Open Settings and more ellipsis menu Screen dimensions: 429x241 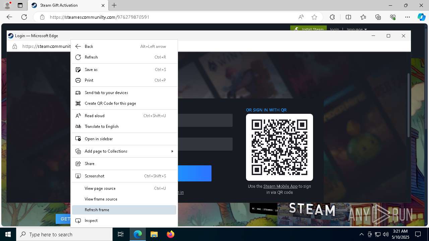[408, 17]
